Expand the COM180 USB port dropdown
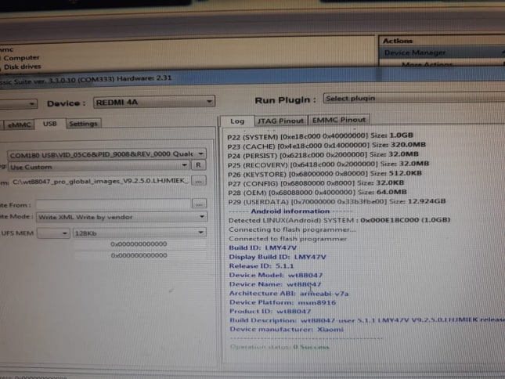 (x=106, y=154)
